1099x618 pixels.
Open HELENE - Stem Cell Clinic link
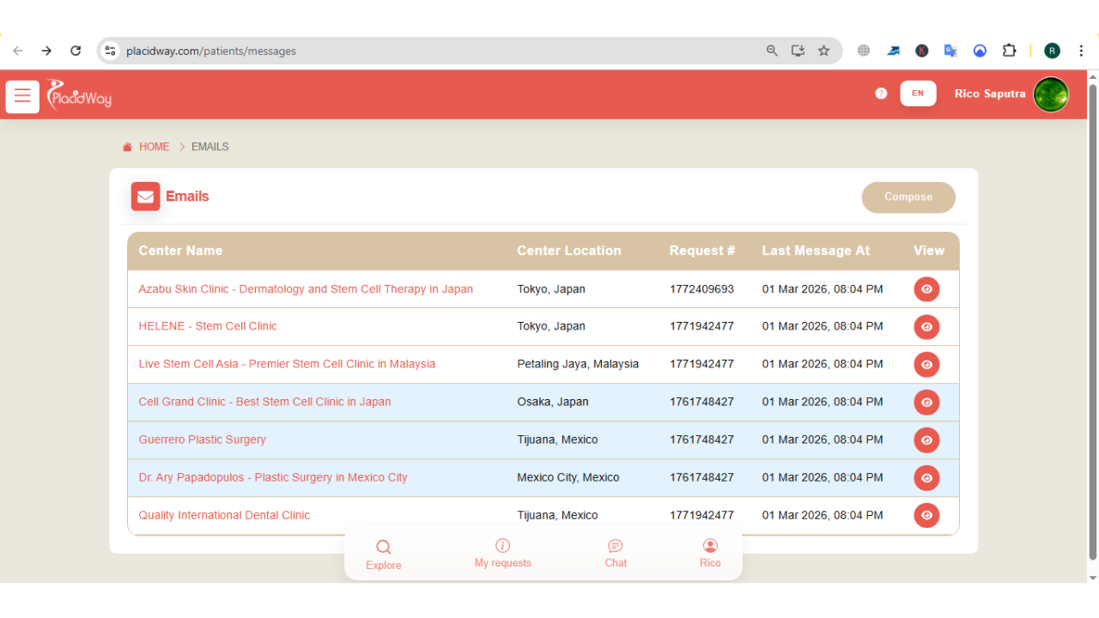[208, 326]
